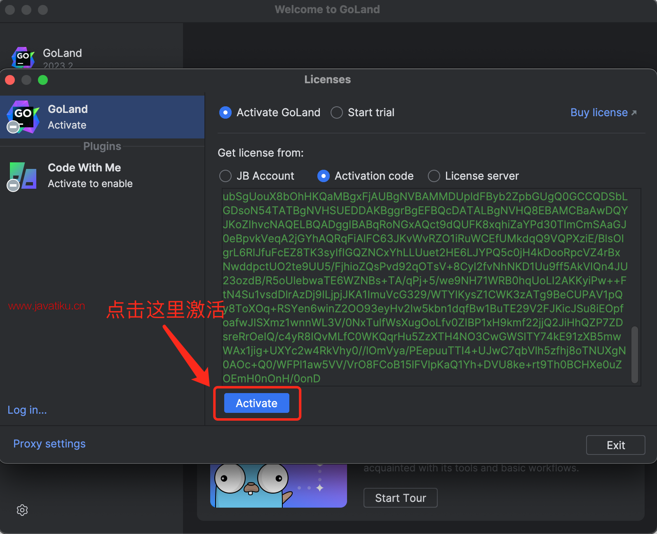Click the Log in... link

pos(27,410)
